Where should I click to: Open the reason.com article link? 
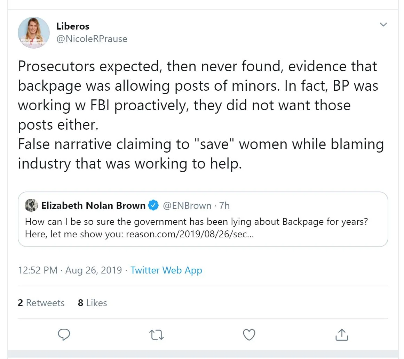[x=190, y=234]
